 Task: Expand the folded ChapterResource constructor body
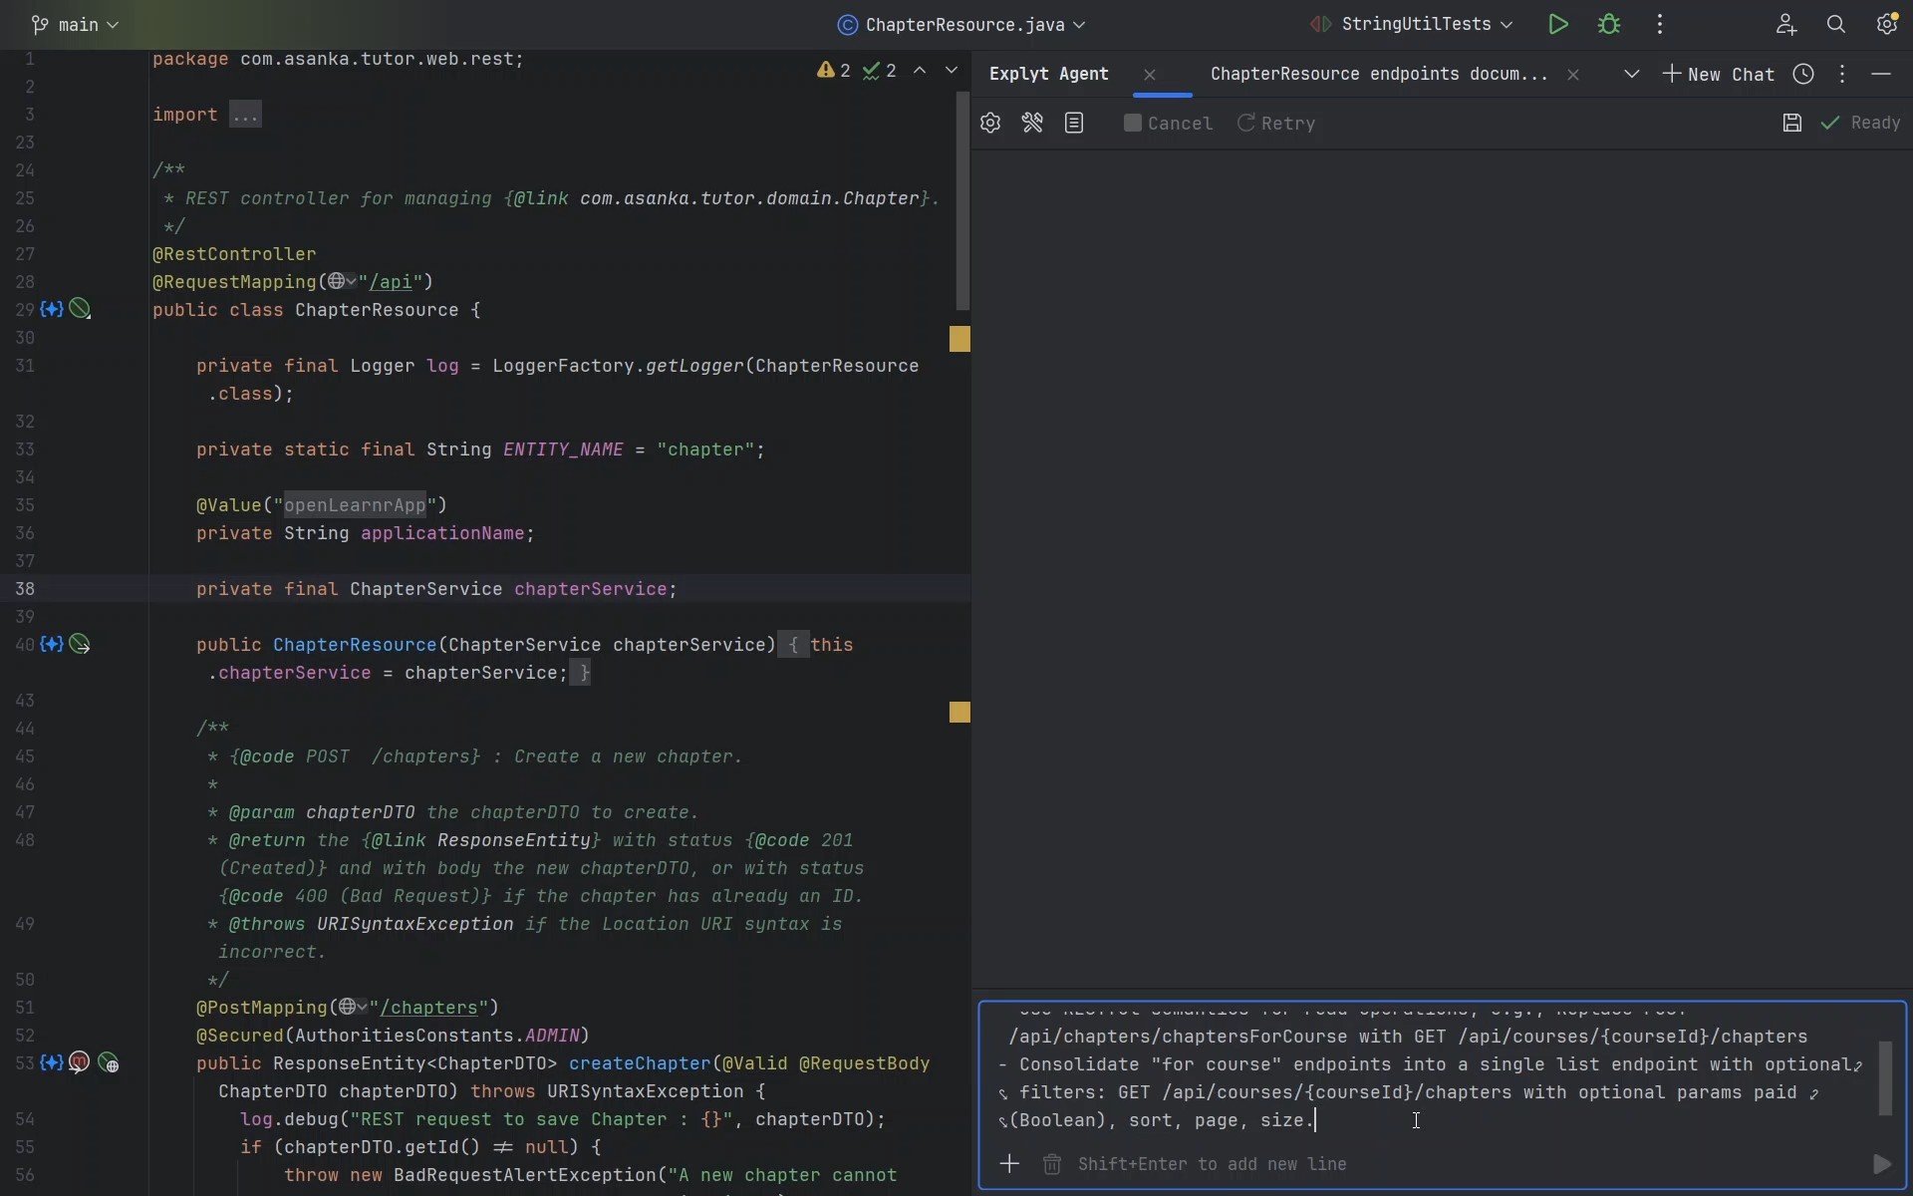tap(793, 645)
